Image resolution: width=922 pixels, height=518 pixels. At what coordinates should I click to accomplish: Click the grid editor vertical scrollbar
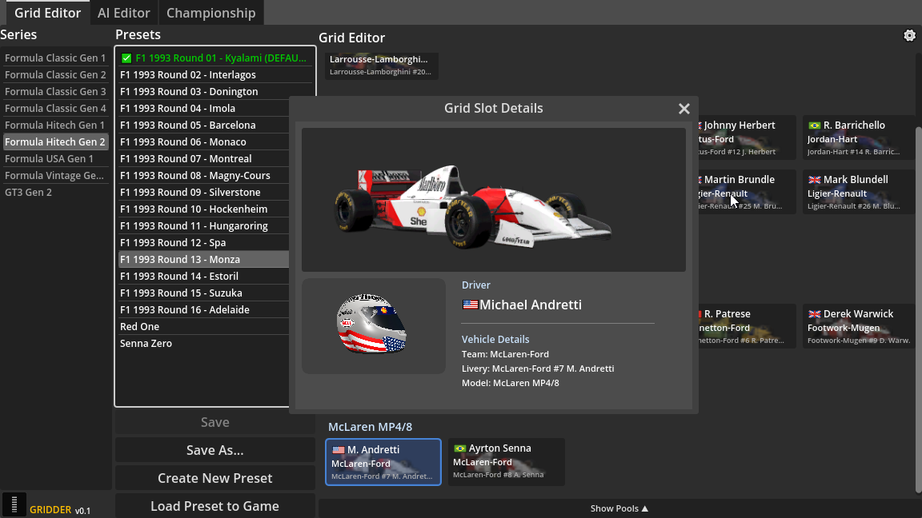[919, 309]
